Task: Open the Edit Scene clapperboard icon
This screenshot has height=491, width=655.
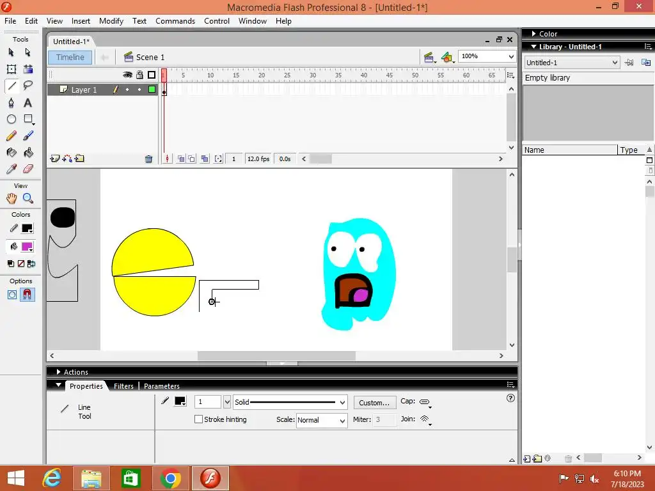Action: coord(429,58)
